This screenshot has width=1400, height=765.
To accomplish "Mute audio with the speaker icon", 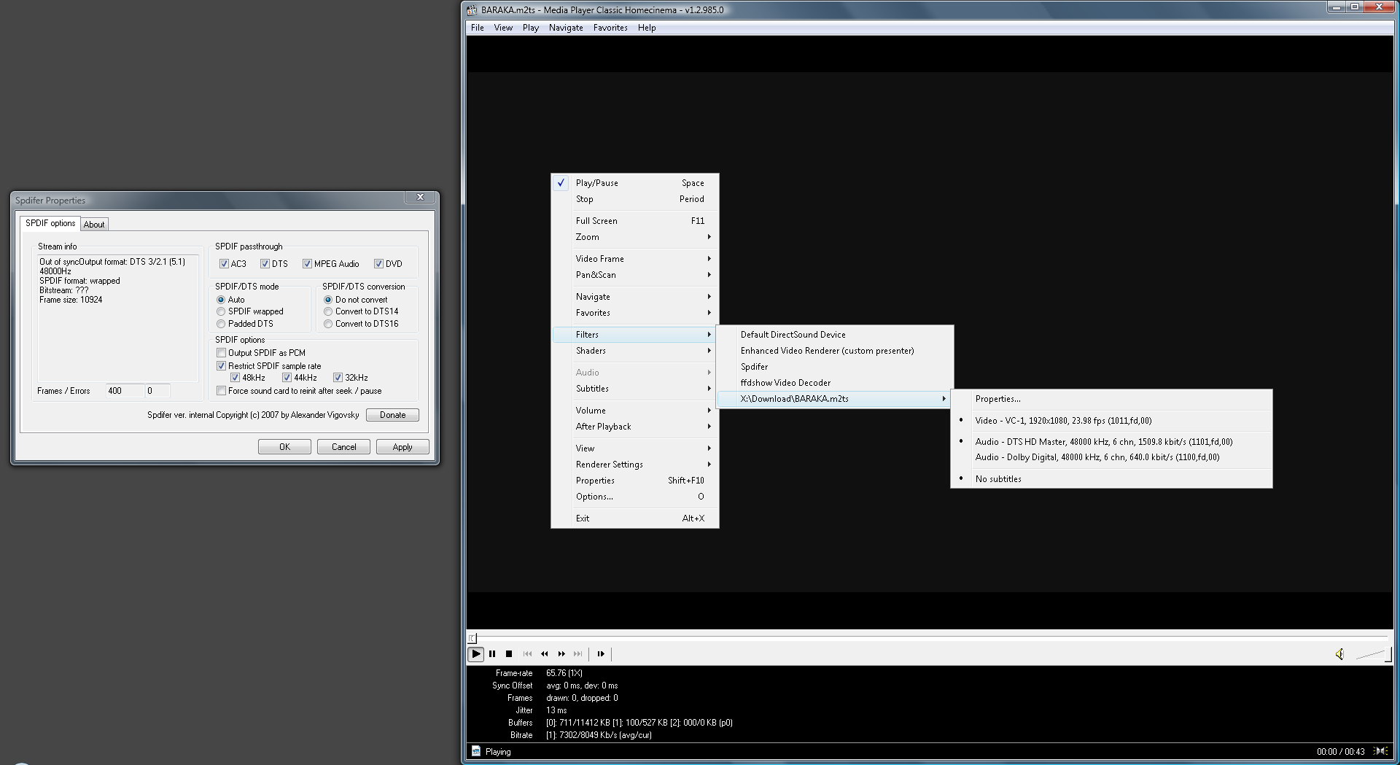I will (x=1339, y=654).
